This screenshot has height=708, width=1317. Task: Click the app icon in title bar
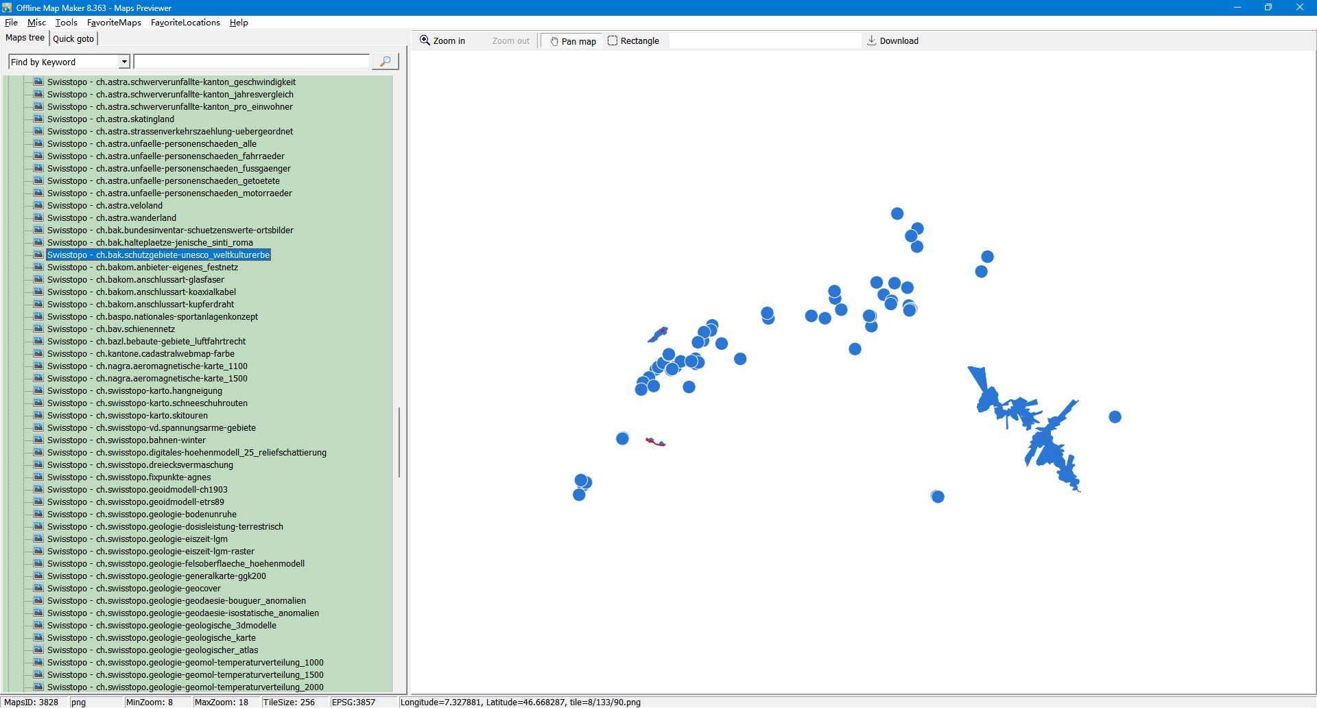pos(7,8)
